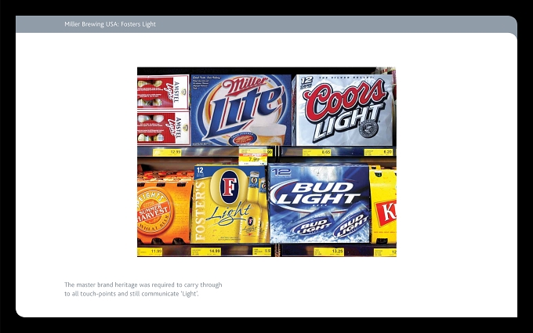Click the Coors Light round seal emblem
Viewport: 533px width, 333px height.
point(368,128)
